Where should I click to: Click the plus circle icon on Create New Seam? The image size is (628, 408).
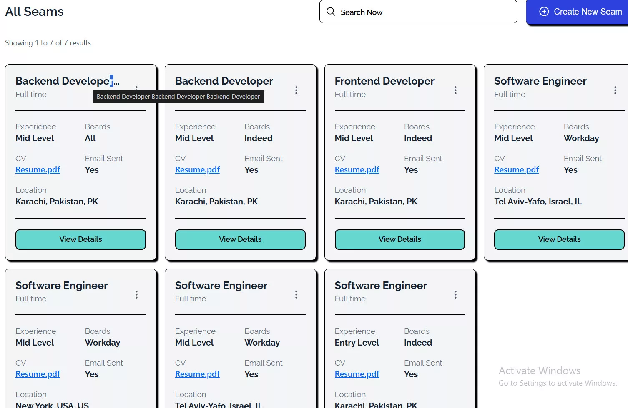pyautogui.click(x=544, y=12)
